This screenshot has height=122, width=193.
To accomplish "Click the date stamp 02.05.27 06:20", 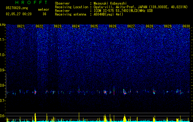I will (19, 14).
